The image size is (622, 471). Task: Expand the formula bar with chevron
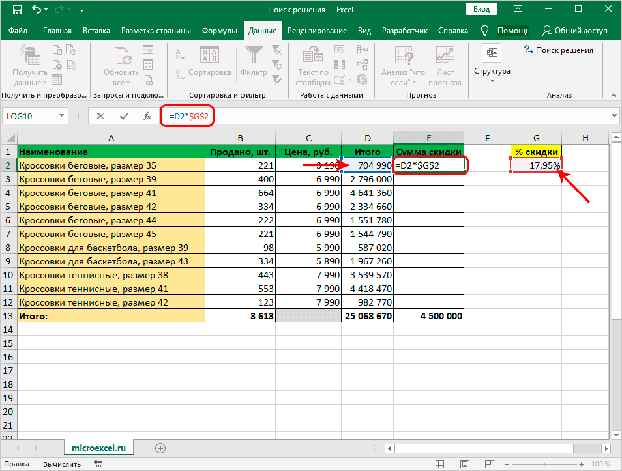point(614,116)
